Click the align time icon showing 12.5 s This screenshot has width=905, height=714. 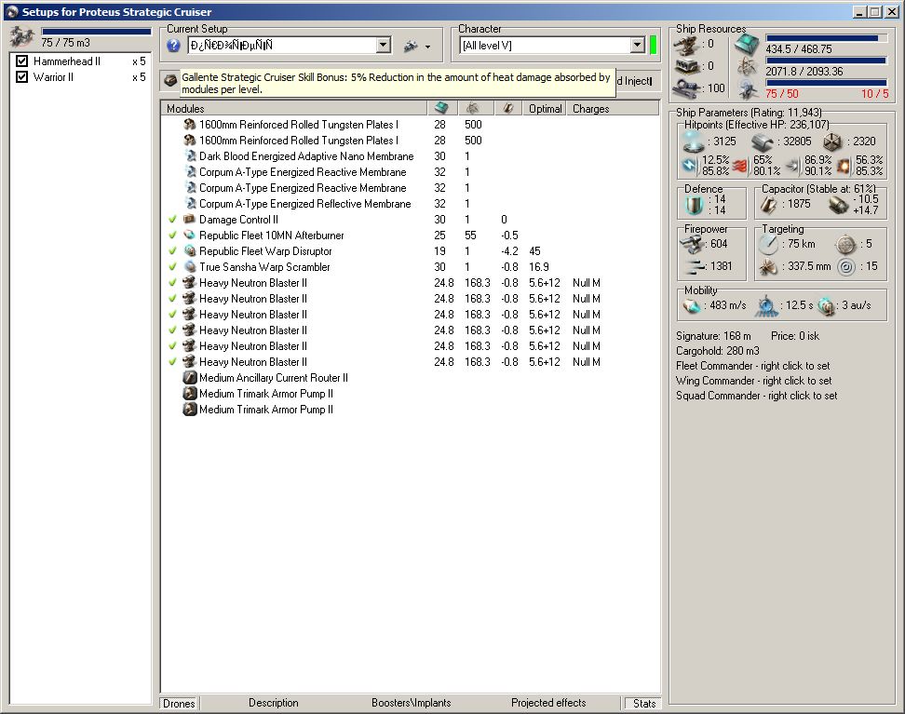767,306
